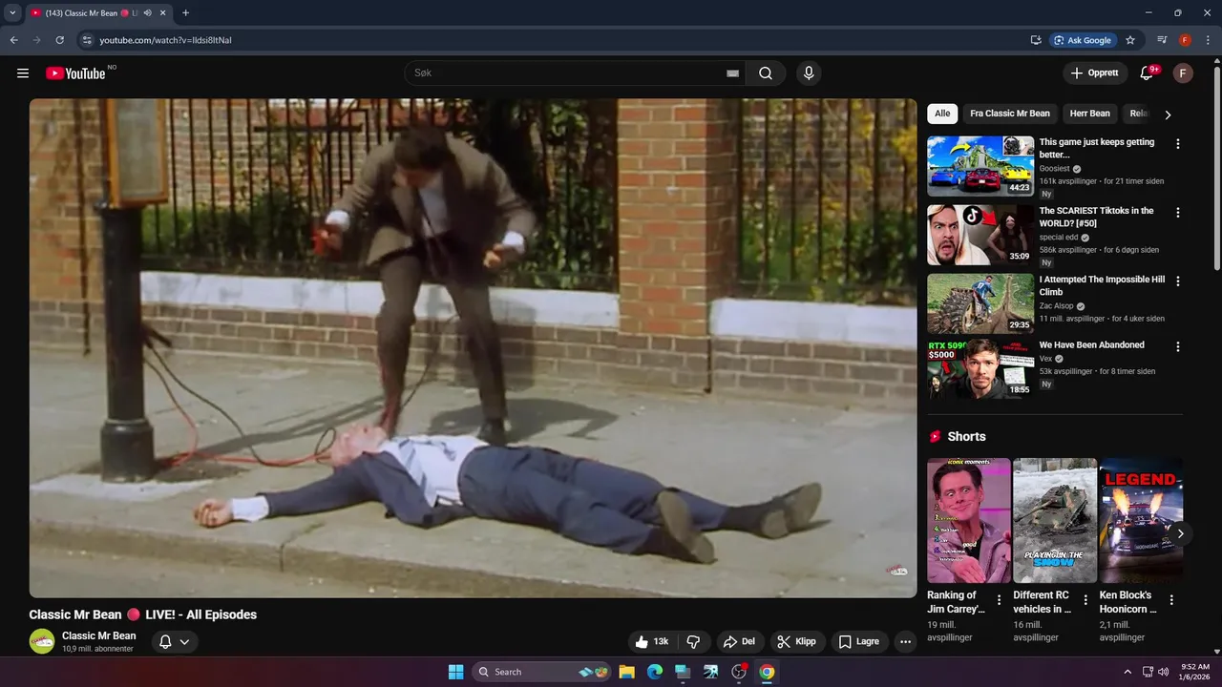Open options for 'Impossible Hill Climb' video
Screen dimensions: 1222x687
(x=1177, y=281)
